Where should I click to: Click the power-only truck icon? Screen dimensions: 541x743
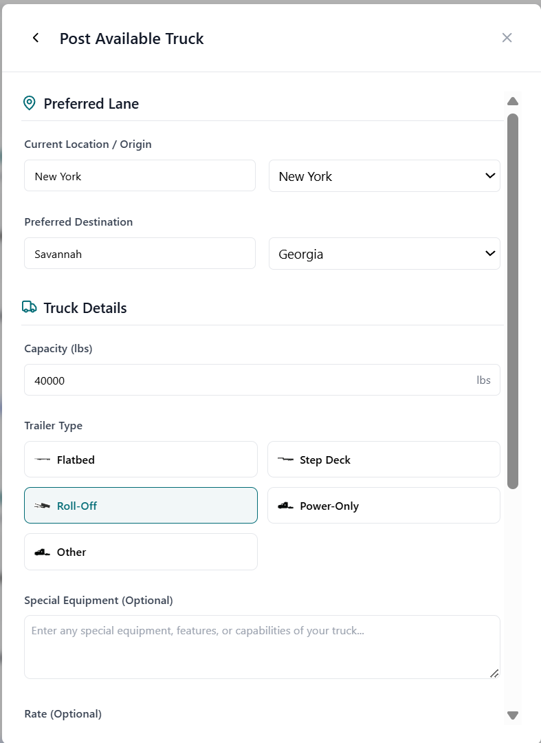pos(286,505)
